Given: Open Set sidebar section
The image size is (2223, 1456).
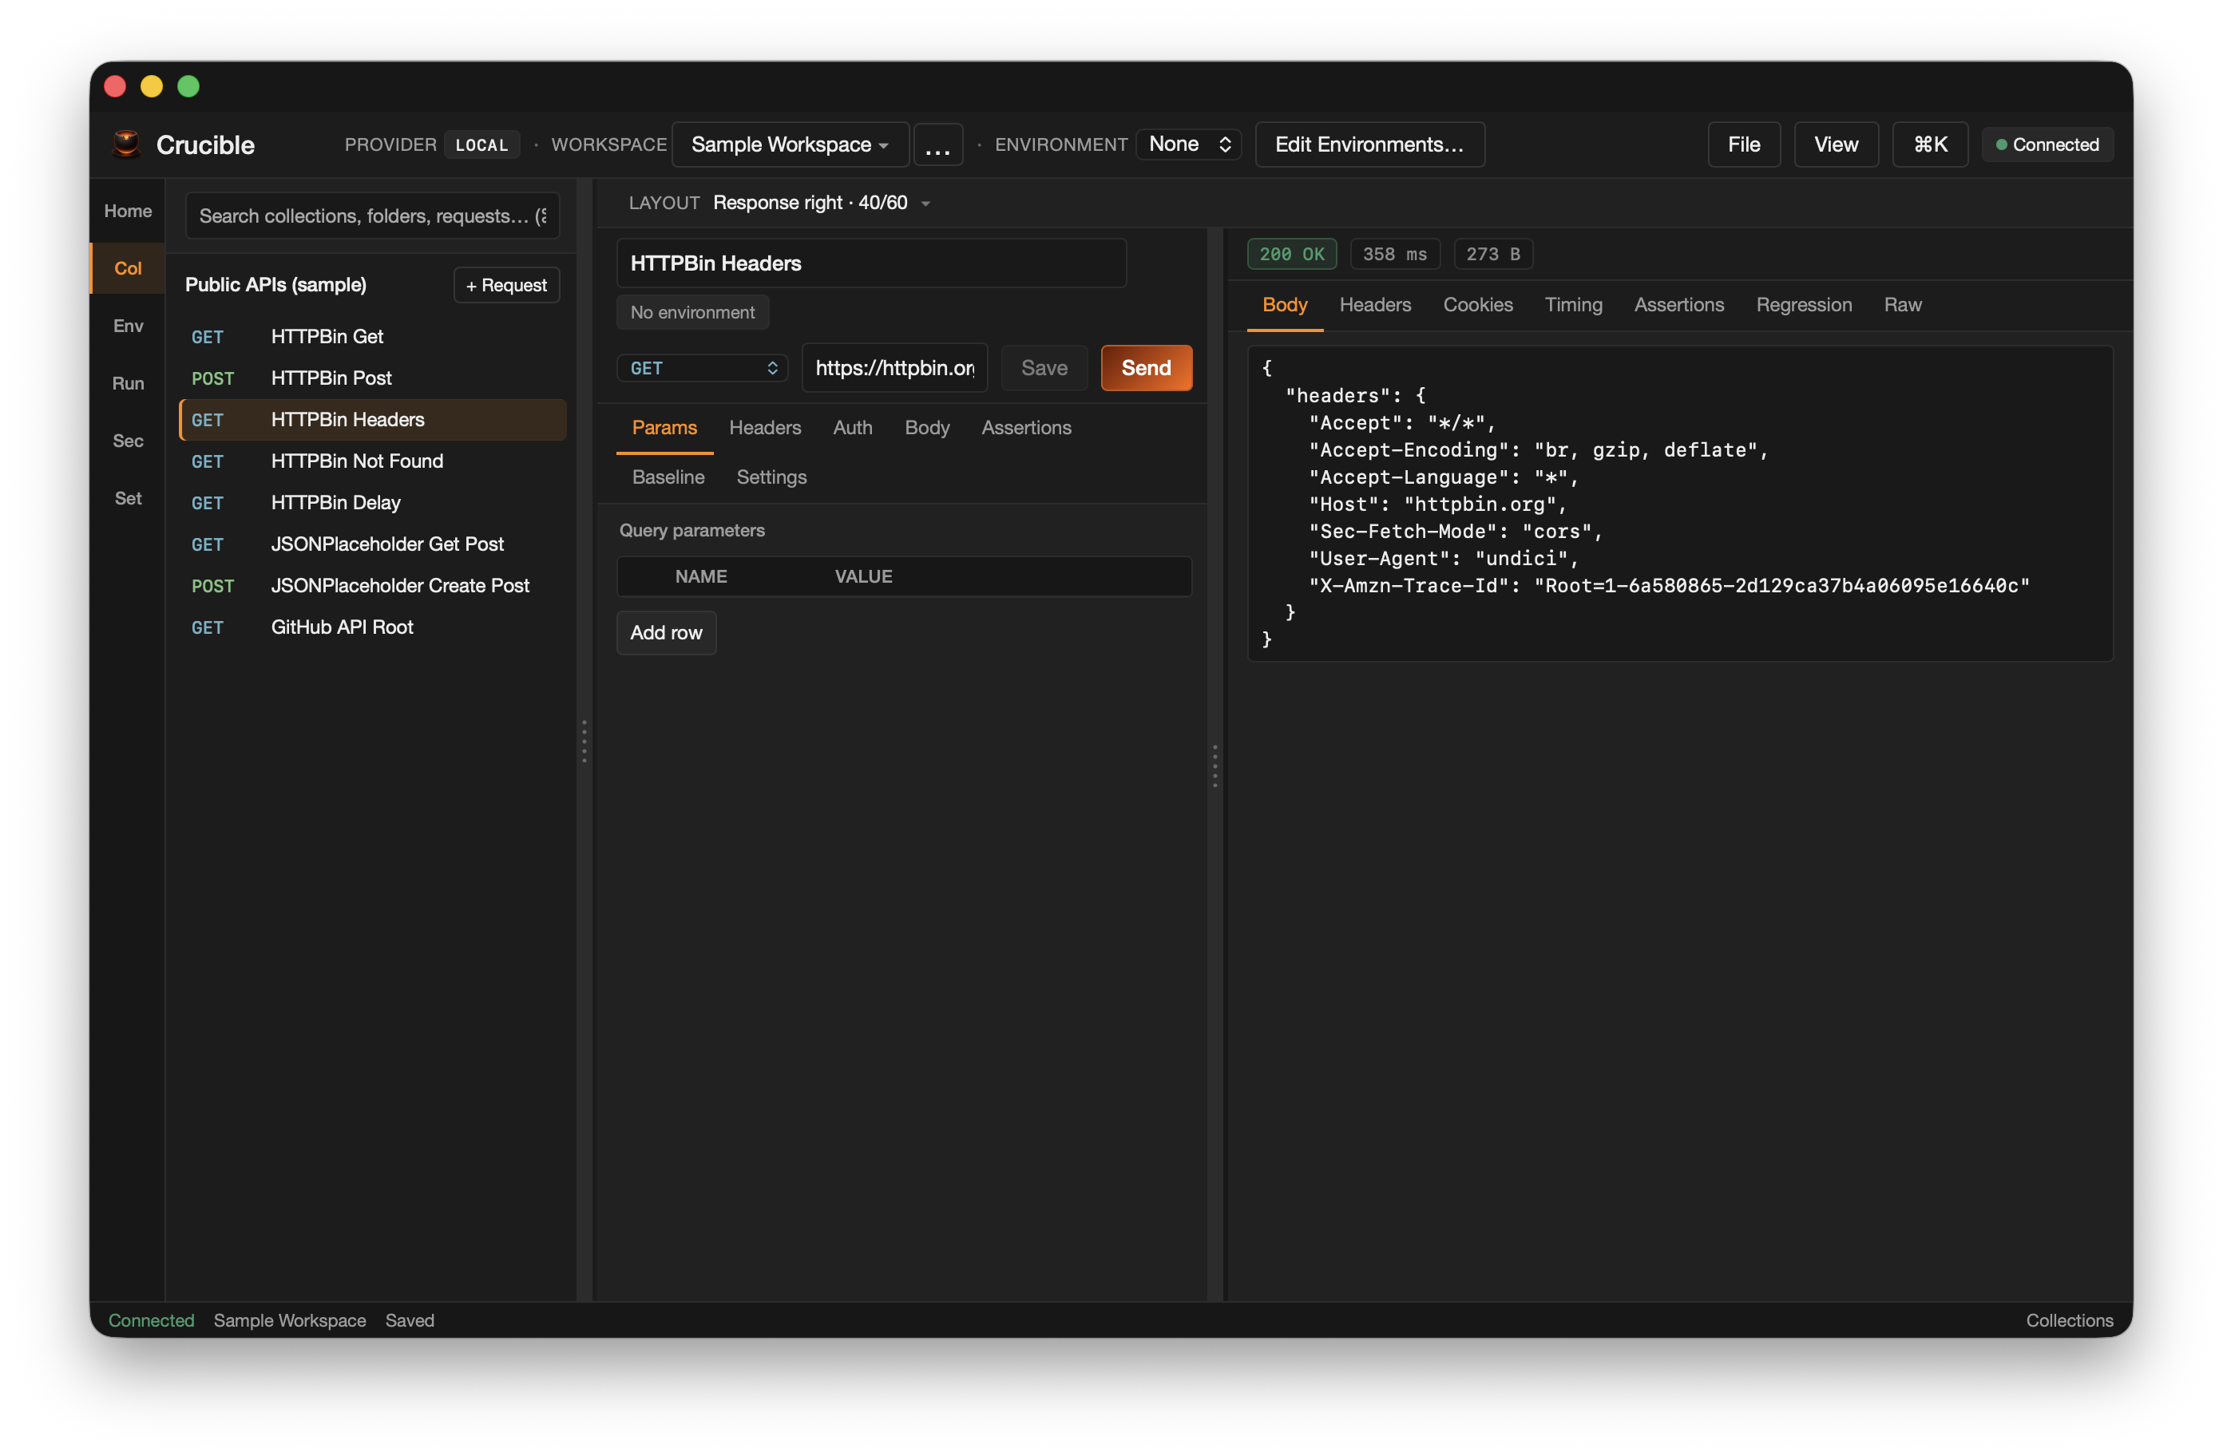Looking at the screenshot, I should [x=128, y=498].
